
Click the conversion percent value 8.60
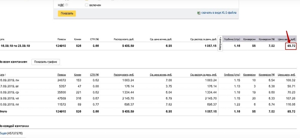(x=272, y=93)
